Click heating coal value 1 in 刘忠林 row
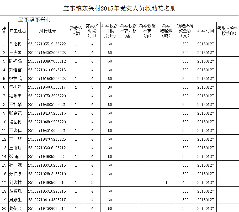The image size is (239, 212). pos(166,182)
